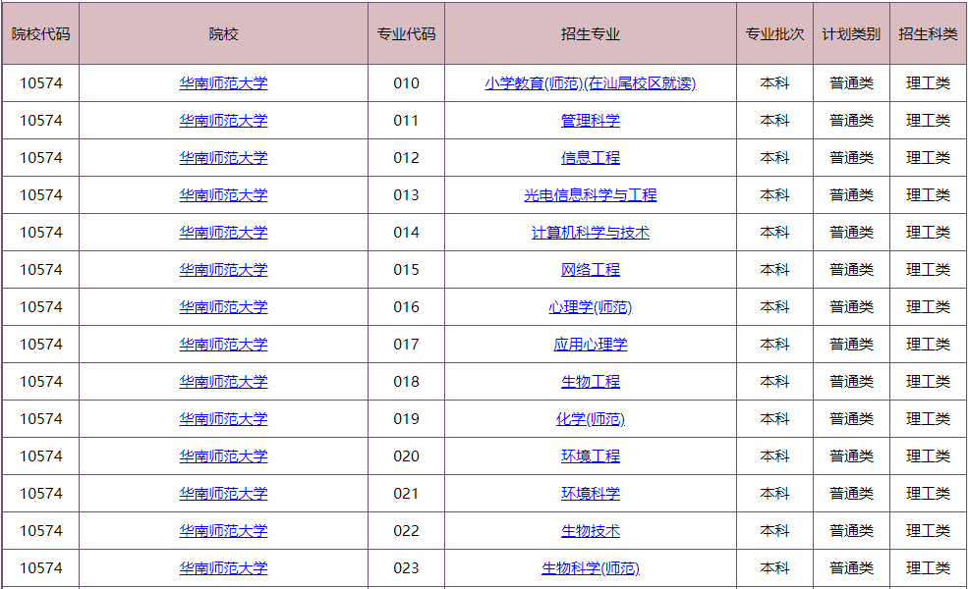Screen dimensions: 968x589
Task: Open the 应用心理学 major link
Action: point(591,345)
